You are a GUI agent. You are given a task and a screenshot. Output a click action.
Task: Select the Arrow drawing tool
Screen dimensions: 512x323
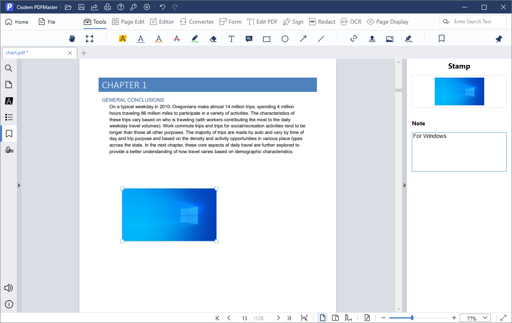[303, 39]
